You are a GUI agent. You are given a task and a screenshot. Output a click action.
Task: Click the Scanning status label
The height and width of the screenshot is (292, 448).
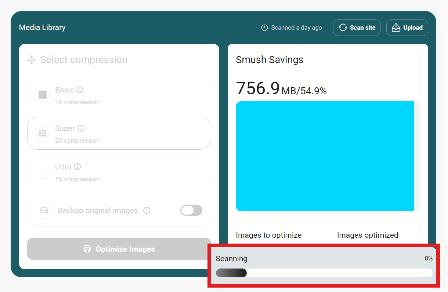click(x=232, y=259)
